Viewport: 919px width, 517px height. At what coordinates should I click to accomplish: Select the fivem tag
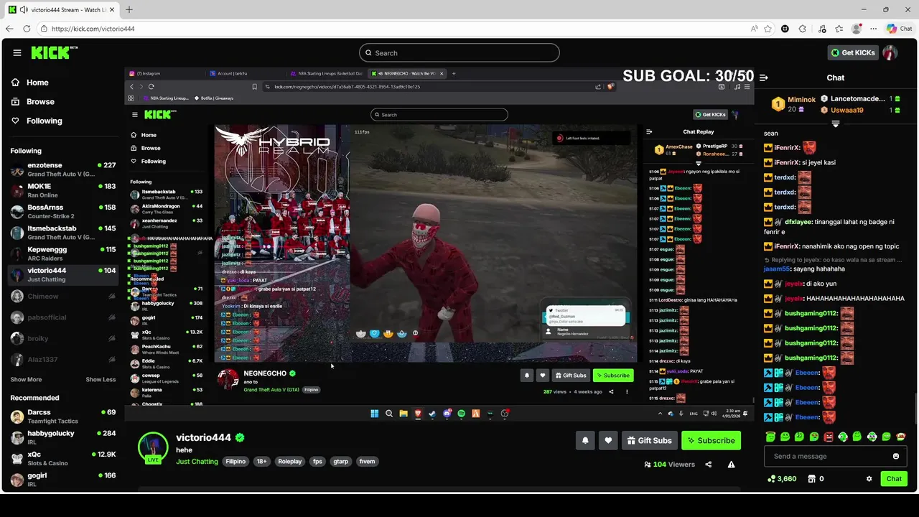tap(367, 462)
